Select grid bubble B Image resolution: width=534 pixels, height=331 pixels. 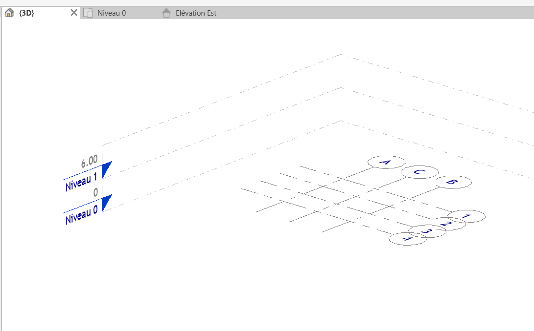(453, 182)
